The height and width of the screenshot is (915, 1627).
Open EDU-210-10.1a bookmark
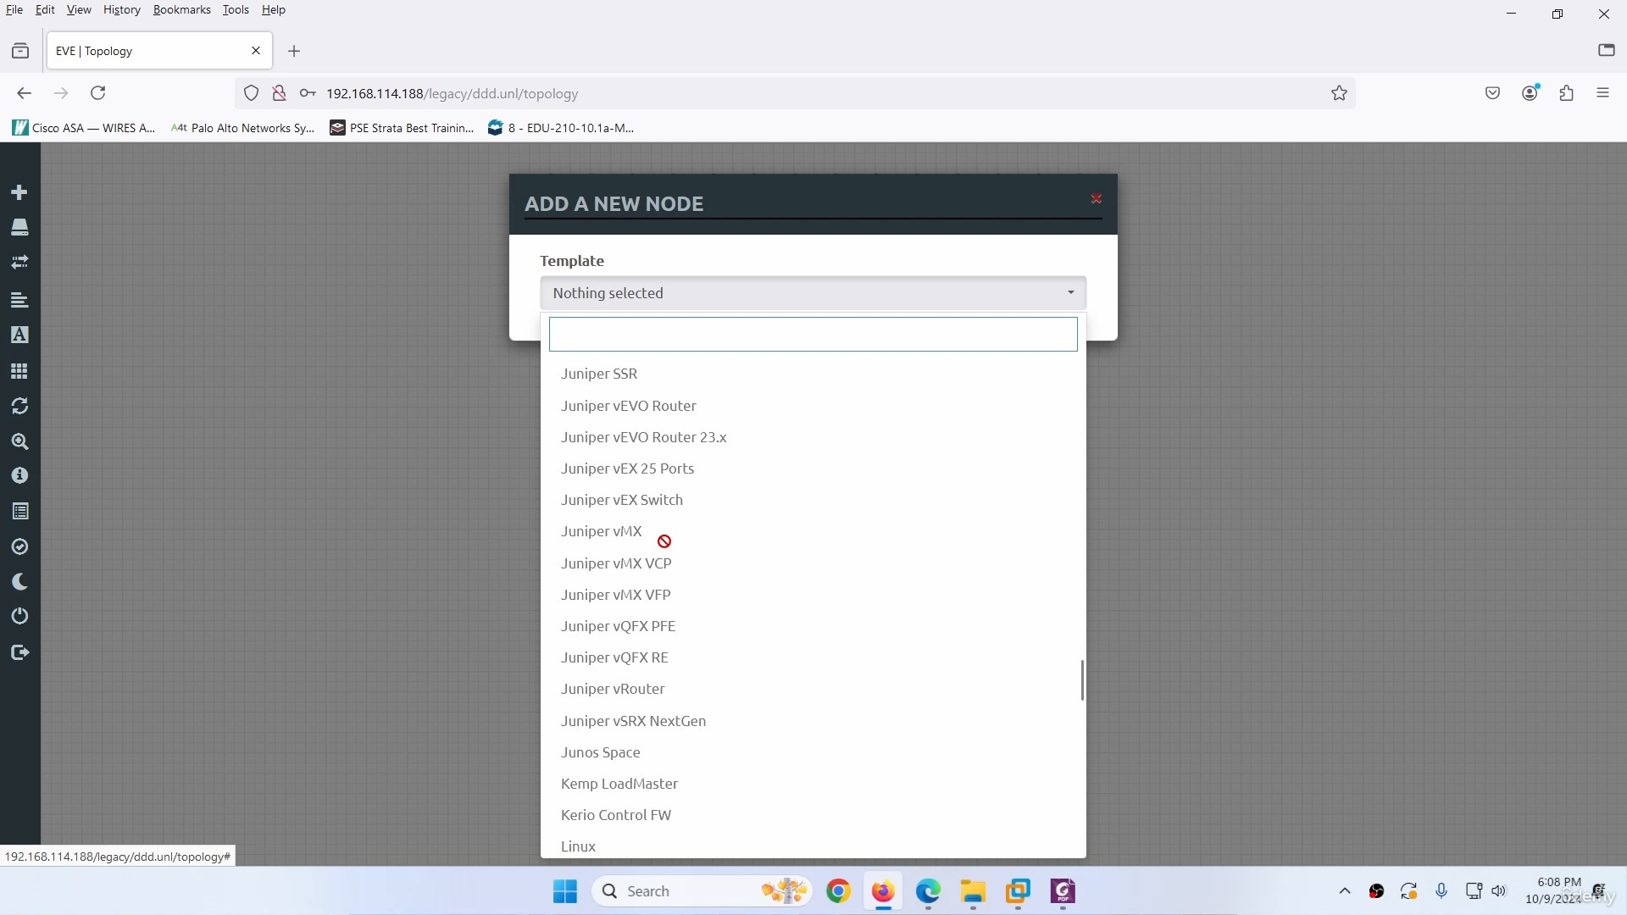561,128
